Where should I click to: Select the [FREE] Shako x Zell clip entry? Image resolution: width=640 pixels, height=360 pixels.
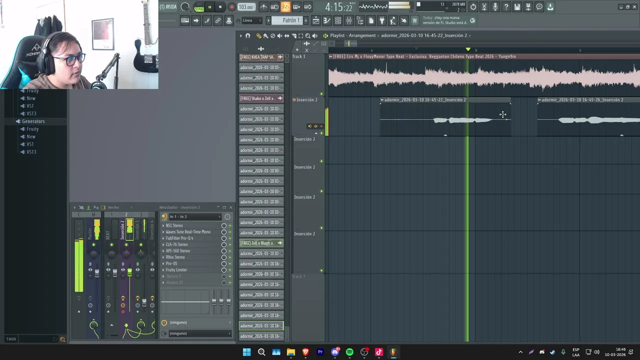coord(261,98)
